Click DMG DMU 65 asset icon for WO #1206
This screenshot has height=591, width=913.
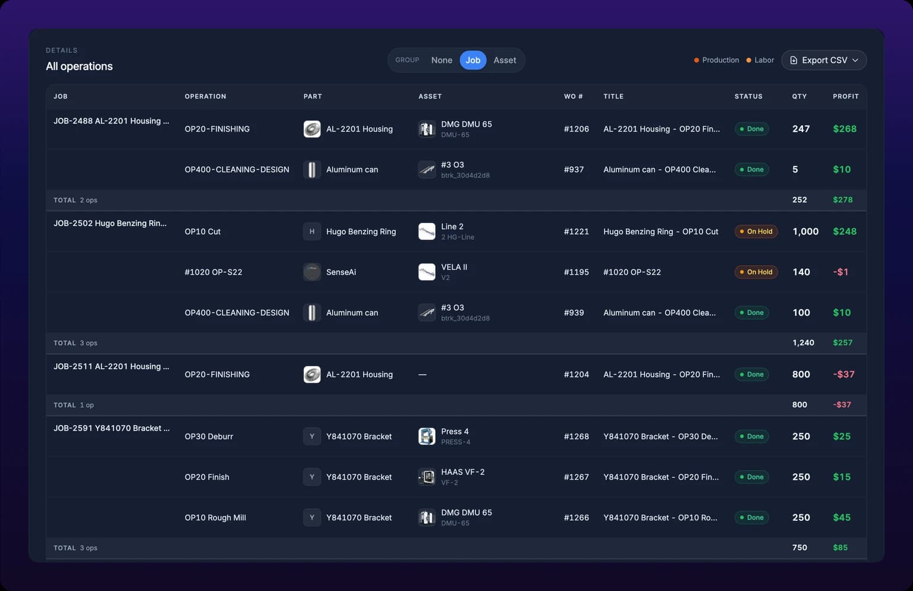pyautogui.click(x=427, y=129)
